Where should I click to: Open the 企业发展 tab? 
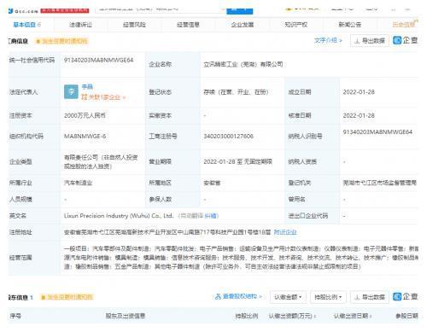click(x=243, y=25)
